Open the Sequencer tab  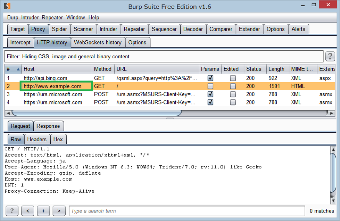tap(164, 29)
